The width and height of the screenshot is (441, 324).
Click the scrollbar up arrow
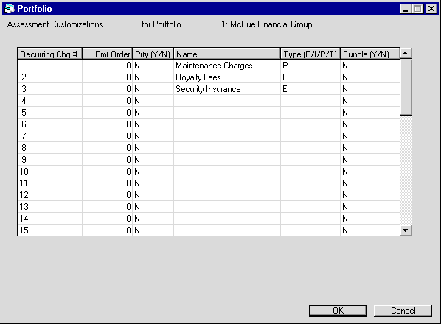click(406, 53)
